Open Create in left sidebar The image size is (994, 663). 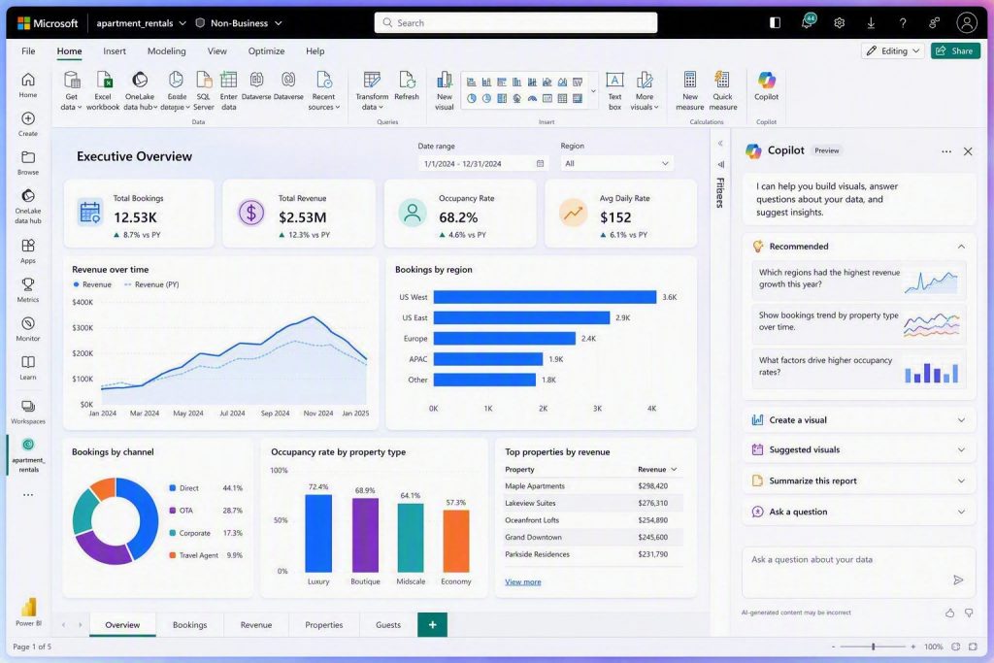pyautogui.click(x=28, y=123)
